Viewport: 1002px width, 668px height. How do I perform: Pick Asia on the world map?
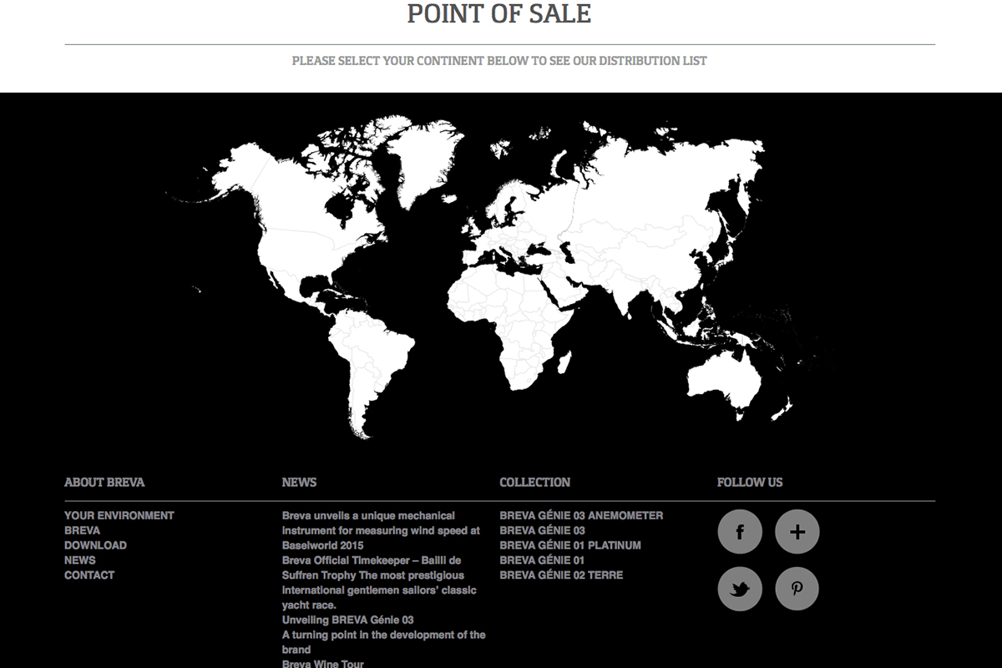pyautogui.click(x=651, y=217)
